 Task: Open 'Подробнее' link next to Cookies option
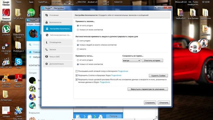(x=116, y=75)
